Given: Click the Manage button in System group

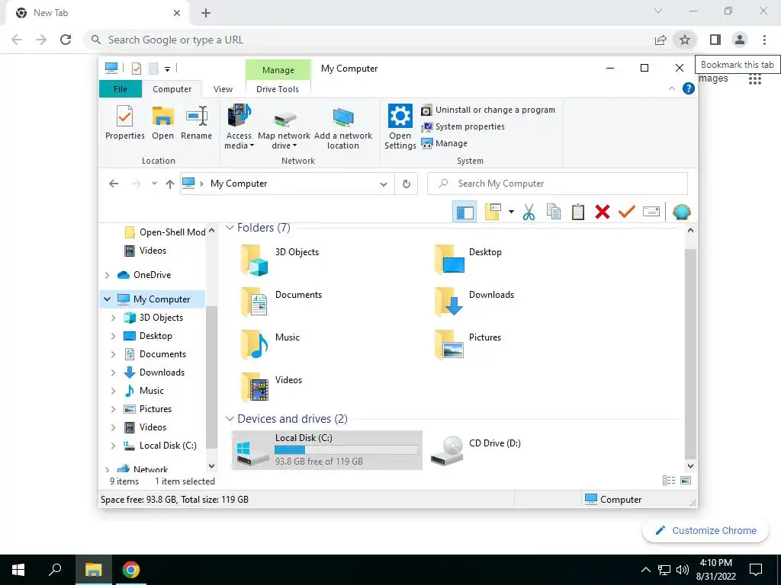Looking at the screenshot, I should 445,143.
